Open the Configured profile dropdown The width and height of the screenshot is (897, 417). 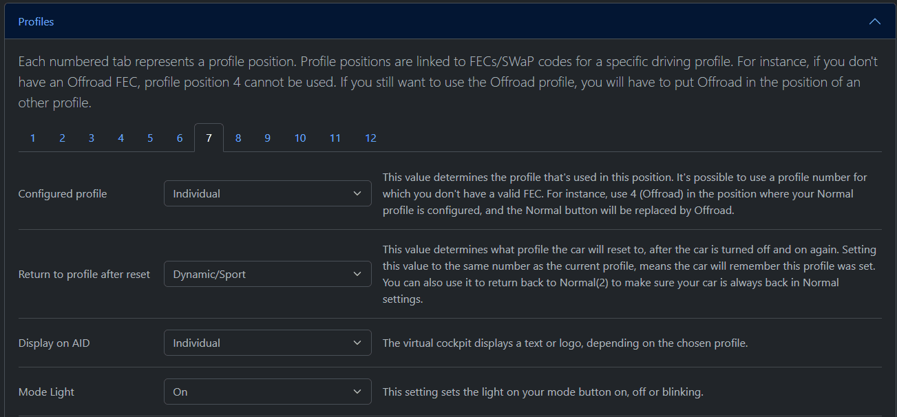coord(267,194)
